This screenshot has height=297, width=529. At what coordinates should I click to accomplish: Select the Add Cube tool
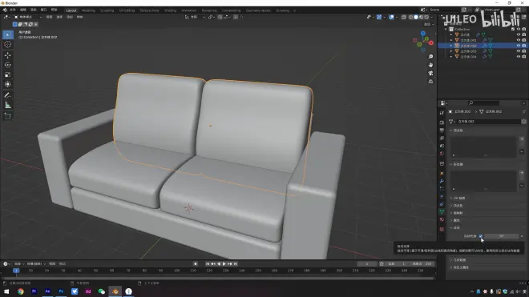(x=8, y=117)
